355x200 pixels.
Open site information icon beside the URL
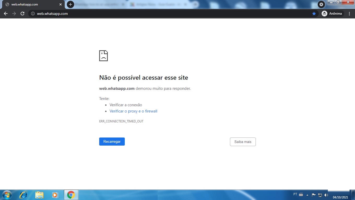33,14
